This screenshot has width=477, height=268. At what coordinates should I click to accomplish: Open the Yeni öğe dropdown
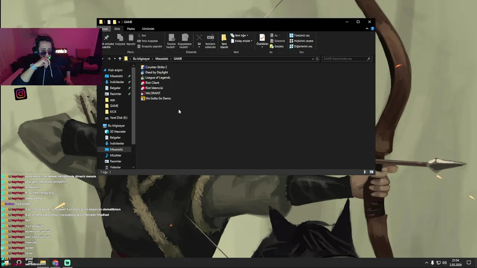click(x=239, y=35)
